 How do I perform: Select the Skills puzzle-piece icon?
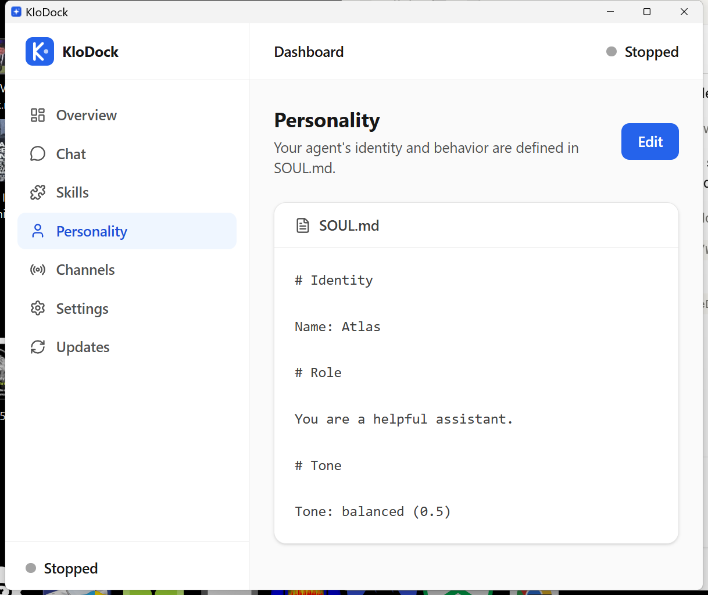pos(37,192)
